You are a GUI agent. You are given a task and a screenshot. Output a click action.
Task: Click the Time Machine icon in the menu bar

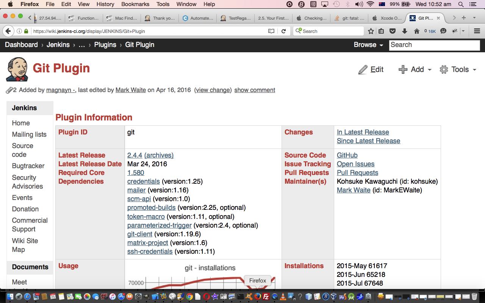coord(336,4)
